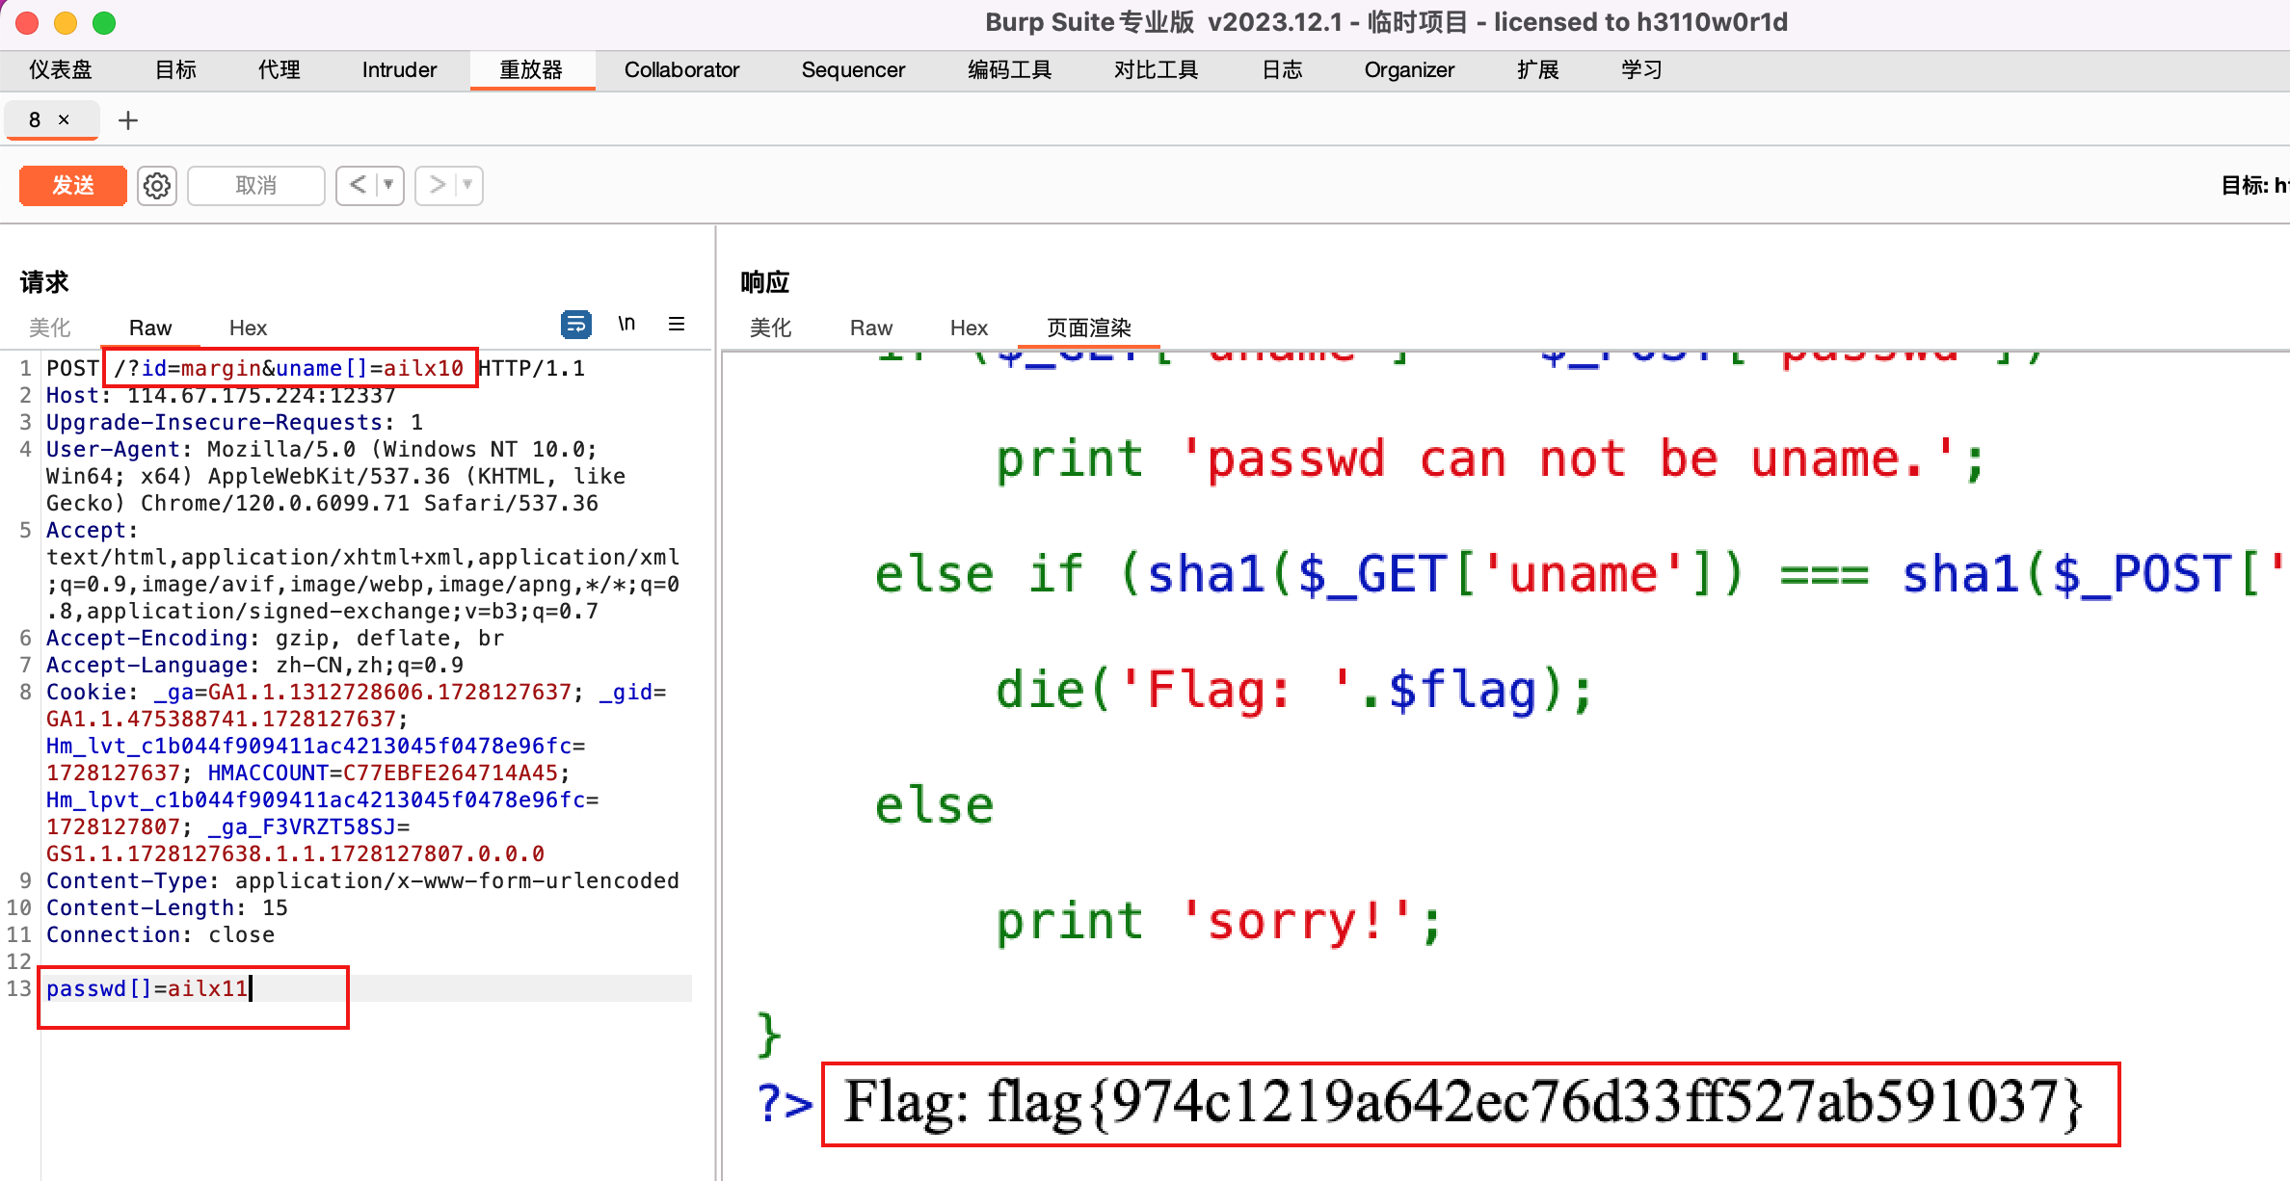Screen dimensions: 2290x1181
Task: Open the Collaborator tab
Action: pos(682,69)
